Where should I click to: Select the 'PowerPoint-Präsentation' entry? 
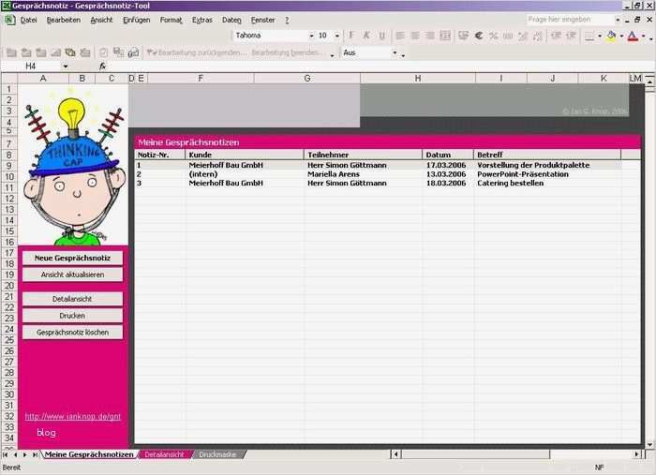(x=523, y=174)
